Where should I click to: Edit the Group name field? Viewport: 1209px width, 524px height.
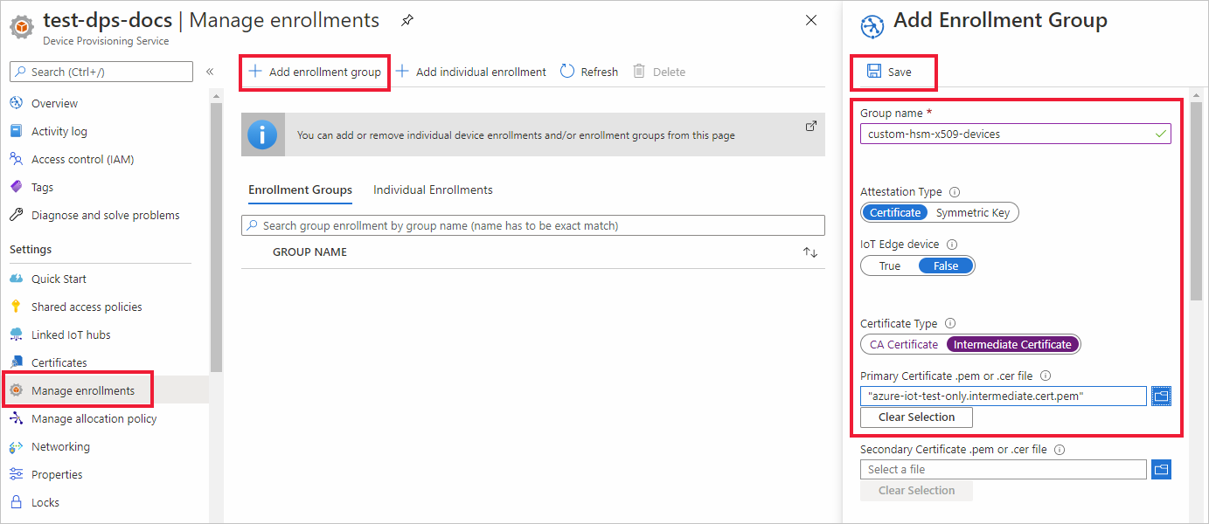[1016, 134]
